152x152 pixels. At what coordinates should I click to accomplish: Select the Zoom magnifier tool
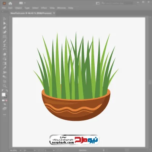[x=5, y=86]
